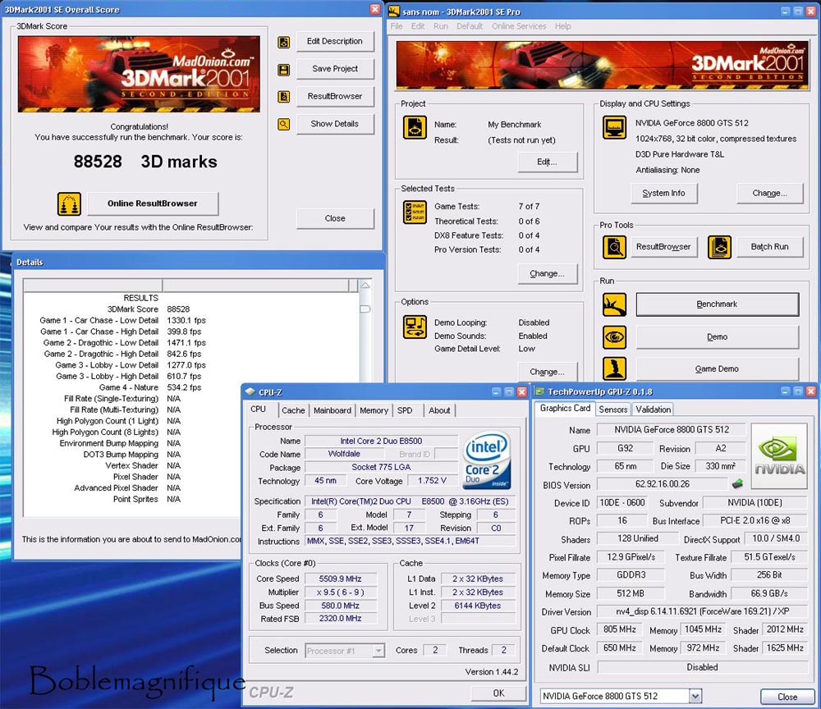This screenshot has height=709, width=821.
Task: Click Show Details button
Action: pyautogui.click(x=335, y=124)
